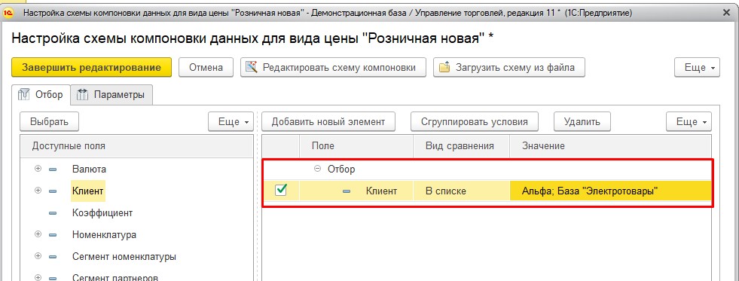The width and height of the screenshot is (739, 281).
Task: Select Номенклатура in available fields
Action: (x=104, y=234)
